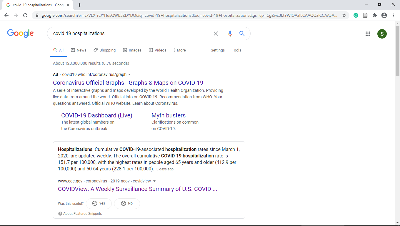Switch to the Shopping results tab
This screenshot has height=226, width=400.
(104, 50)
